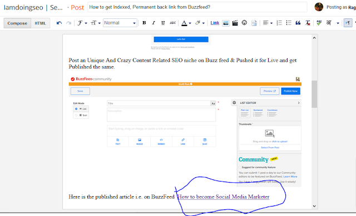This screenshot has height=216, width=356.
Task: Toggle strikethrough formatting
Action: click(172, 23)
